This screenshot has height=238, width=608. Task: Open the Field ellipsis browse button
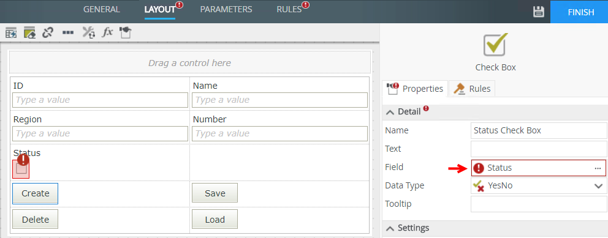[598, 168]
